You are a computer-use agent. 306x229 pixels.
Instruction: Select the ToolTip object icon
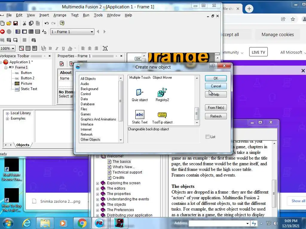pos(162,115)
